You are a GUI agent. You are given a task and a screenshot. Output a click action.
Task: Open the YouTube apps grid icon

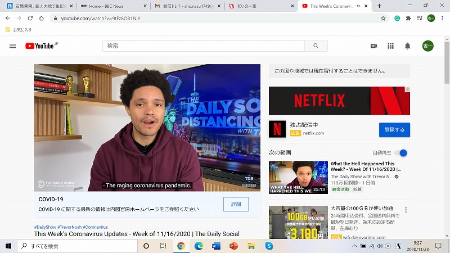390,46
